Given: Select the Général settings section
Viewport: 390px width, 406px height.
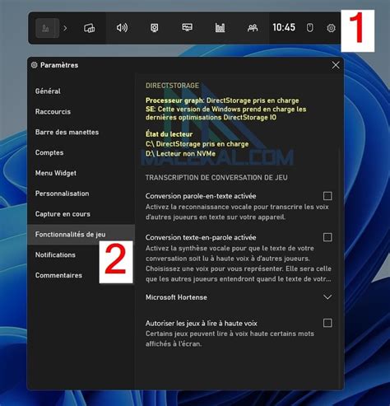Looking at the screenshot, I should (81, 91).
